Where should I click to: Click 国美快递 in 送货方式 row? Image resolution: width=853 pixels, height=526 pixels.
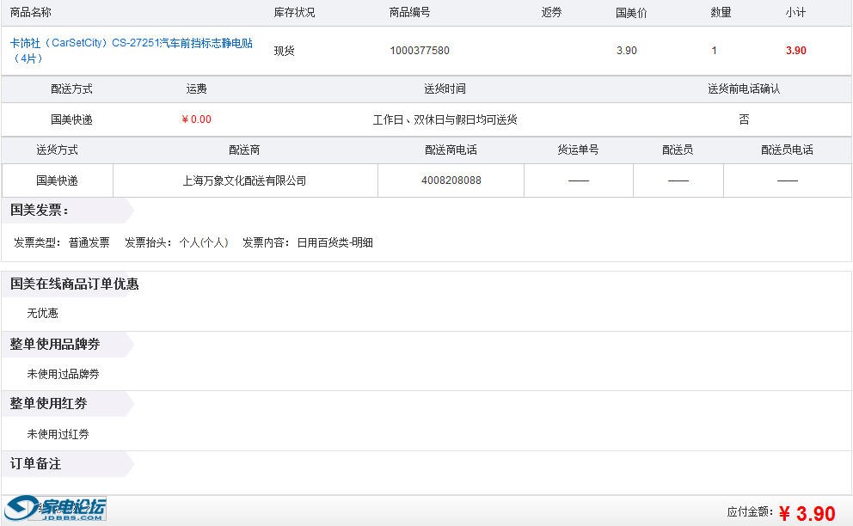pyautogui.click(x=57, y=180)
